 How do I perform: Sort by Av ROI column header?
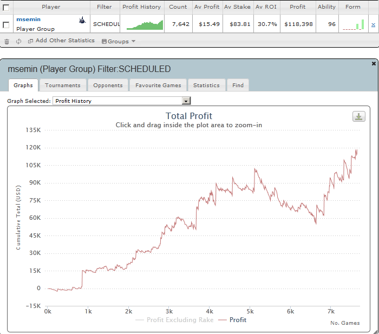[x=266, y=7]
